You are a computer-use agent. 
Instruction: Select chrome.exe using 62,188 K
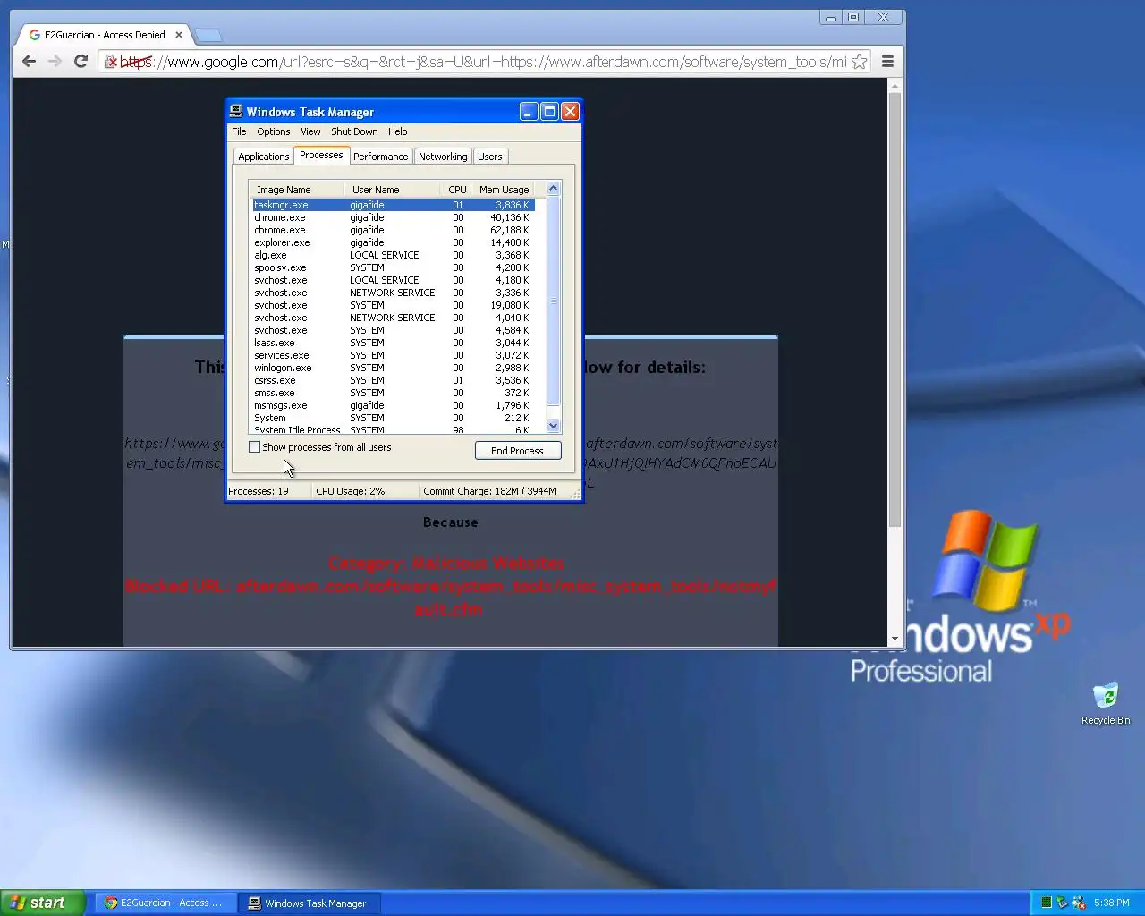394,230
